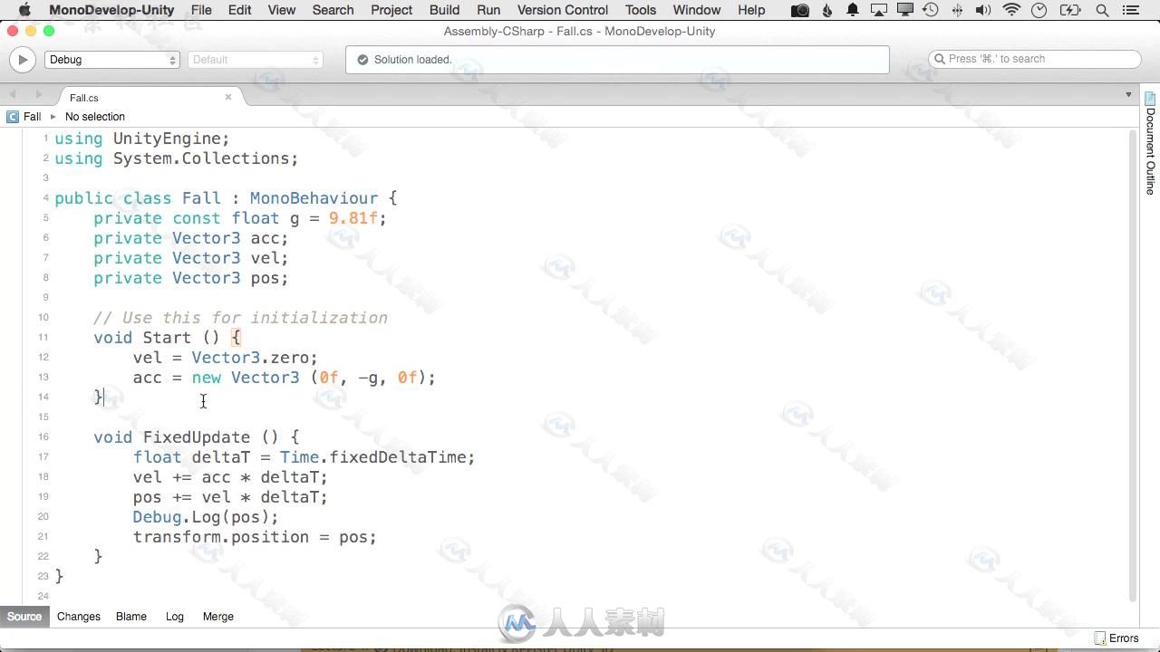This screenshot has width=1160, height=652.
Task: Open the Default runtime dropdown
Action: 256,60
